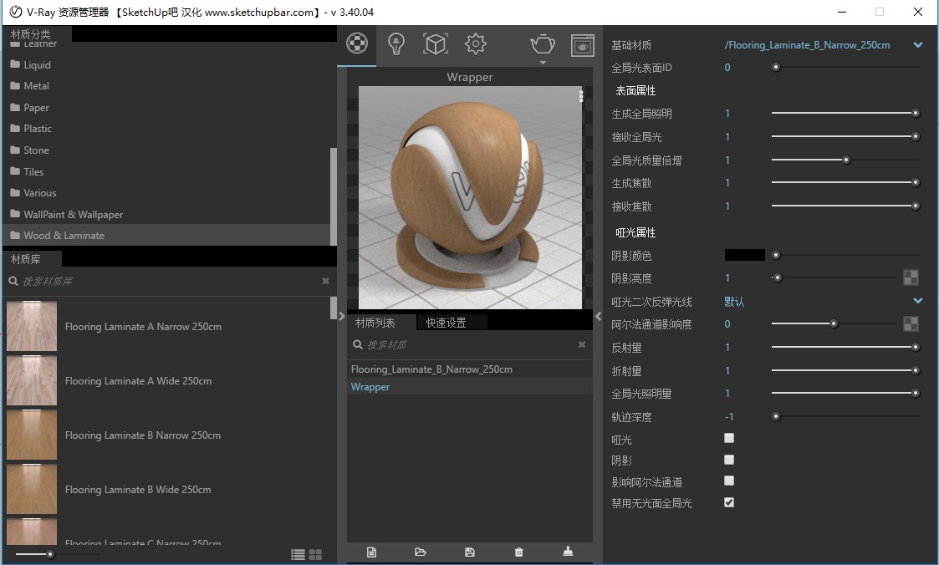939x565 pixels.
Task: Enable the 哑光 checkbox
Action: 729,438
